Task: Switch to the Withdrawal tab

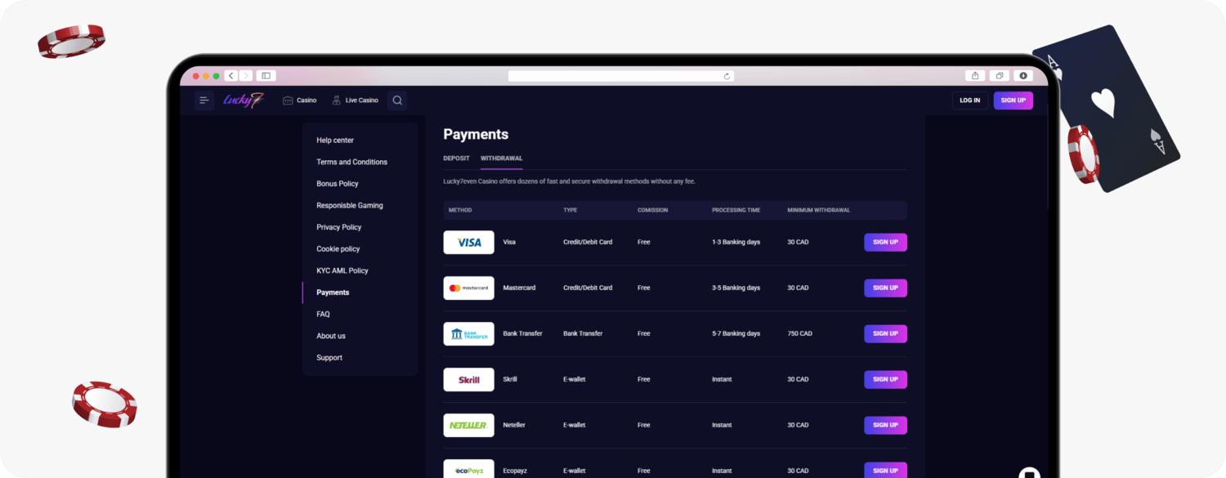Action: click(x=502, y=159)
